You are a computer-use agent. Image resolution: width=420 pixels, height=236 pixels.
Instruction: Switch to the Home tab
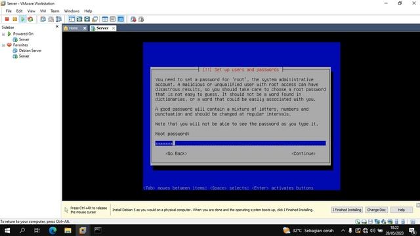coord(73,28)
